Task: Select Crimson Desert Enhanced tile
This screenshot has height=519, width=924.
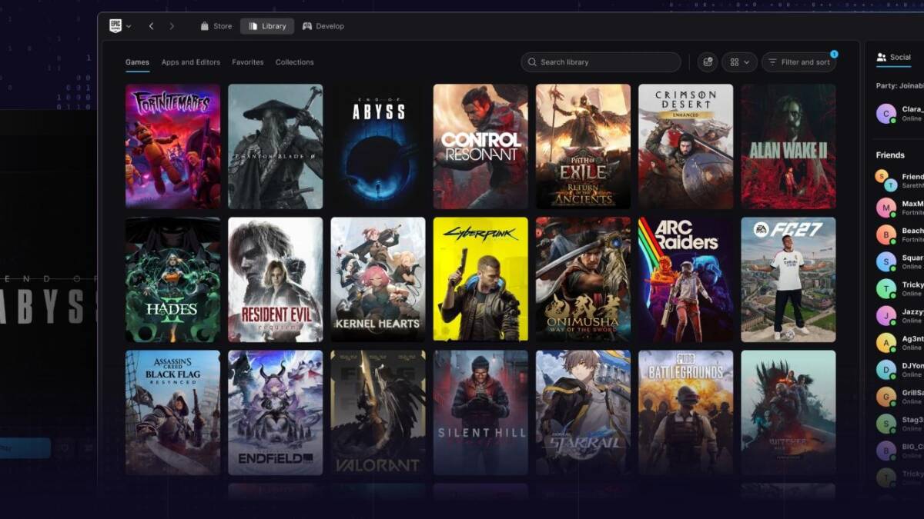Action: pyautogui.click(x=686, y=146)
